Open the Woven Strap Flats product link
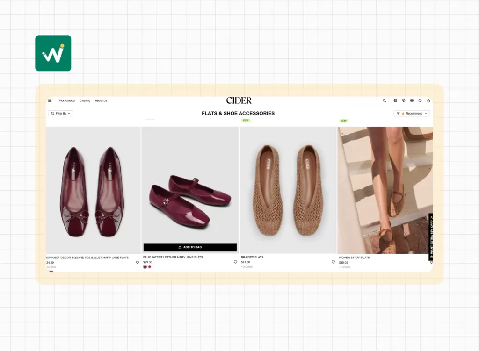Image resolution: width=479 pixels, height=351 pixels. click(354, 258)
